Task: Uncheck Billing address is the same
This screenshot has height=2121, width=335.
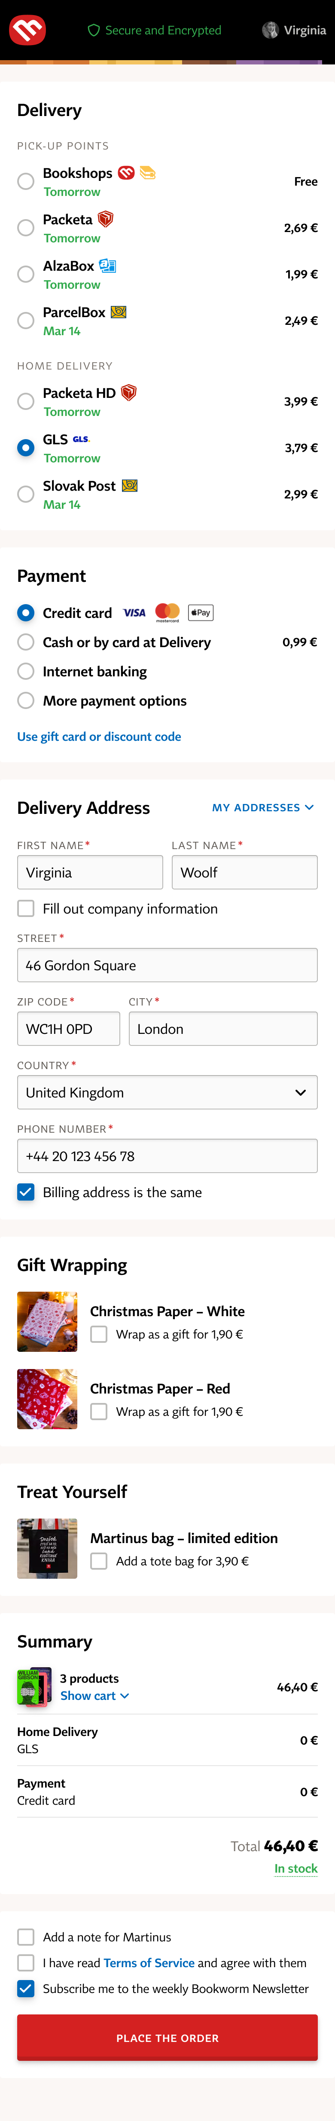Action: pos(25,1192)
